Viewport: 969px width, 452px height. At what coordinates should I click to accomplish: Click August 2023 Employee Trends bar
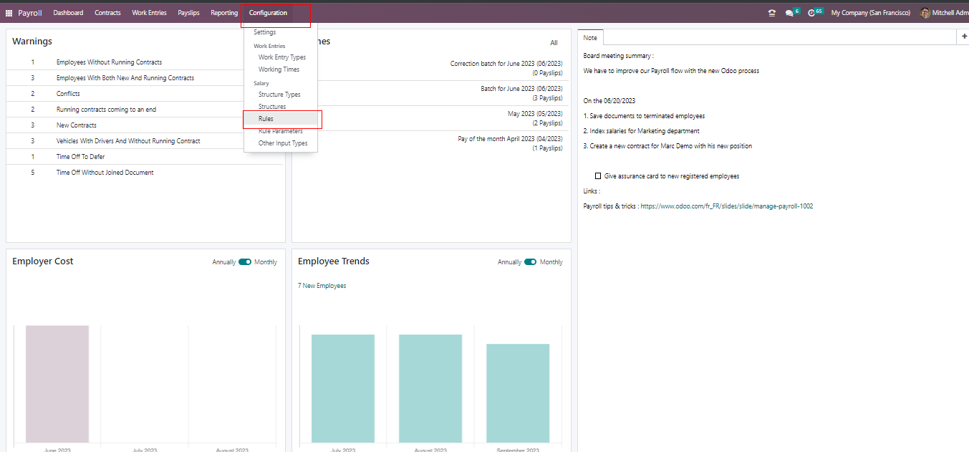430,388
